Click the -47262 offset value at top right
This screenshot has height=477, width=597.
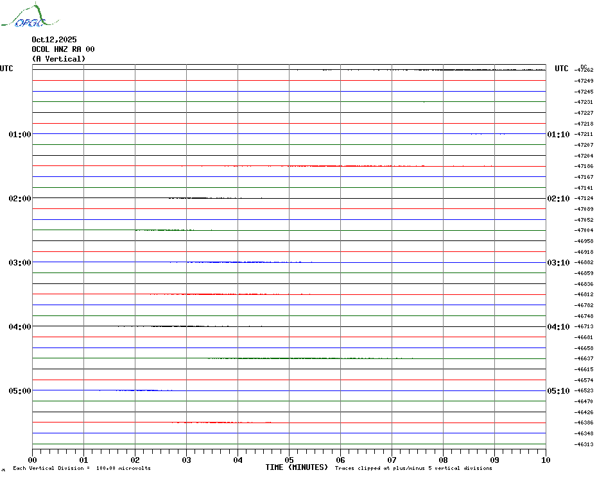pos(584,70)
